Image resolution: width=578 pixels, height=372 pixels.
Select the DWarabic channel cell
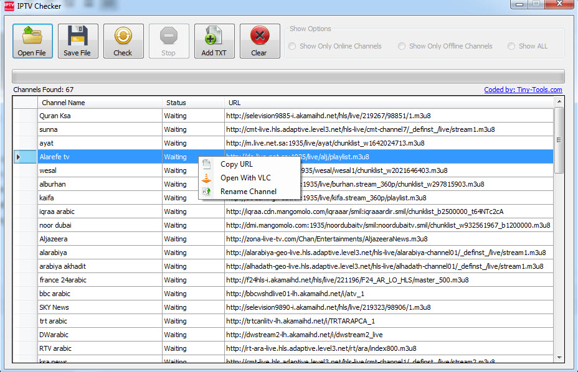pyautogui.click(x=100, y=335)
